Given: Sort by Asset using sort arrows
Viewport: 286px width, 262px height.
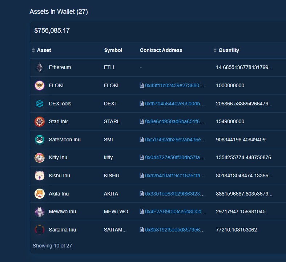Looking at the screenshot, I should tap(33, 50).
